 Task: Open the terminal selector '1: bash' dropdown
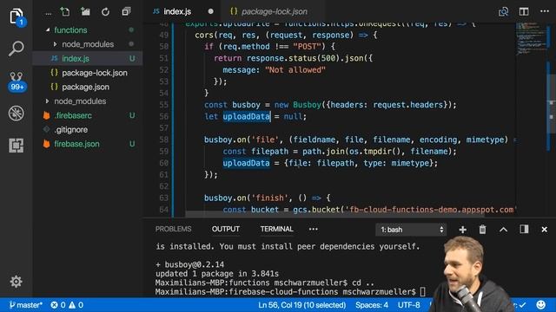[411, 230]
